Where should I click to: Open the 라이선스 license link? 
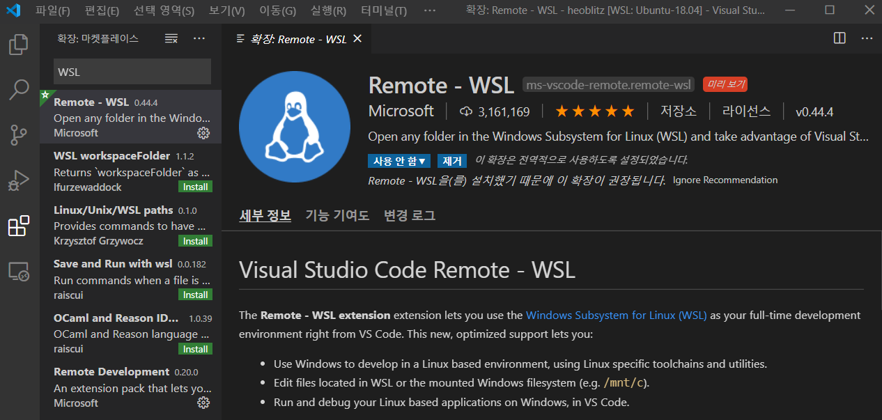tap(746, 111)
